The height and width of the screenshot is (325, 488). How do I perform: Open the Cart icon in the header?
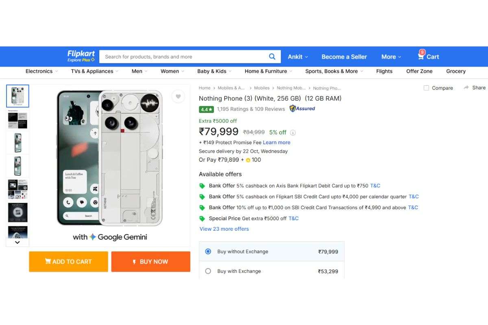pos(421,56)
